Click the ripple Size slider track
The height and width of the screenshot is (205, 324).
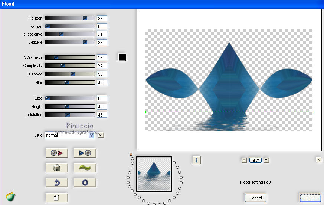pyautogui.click(x=70, y=98)
